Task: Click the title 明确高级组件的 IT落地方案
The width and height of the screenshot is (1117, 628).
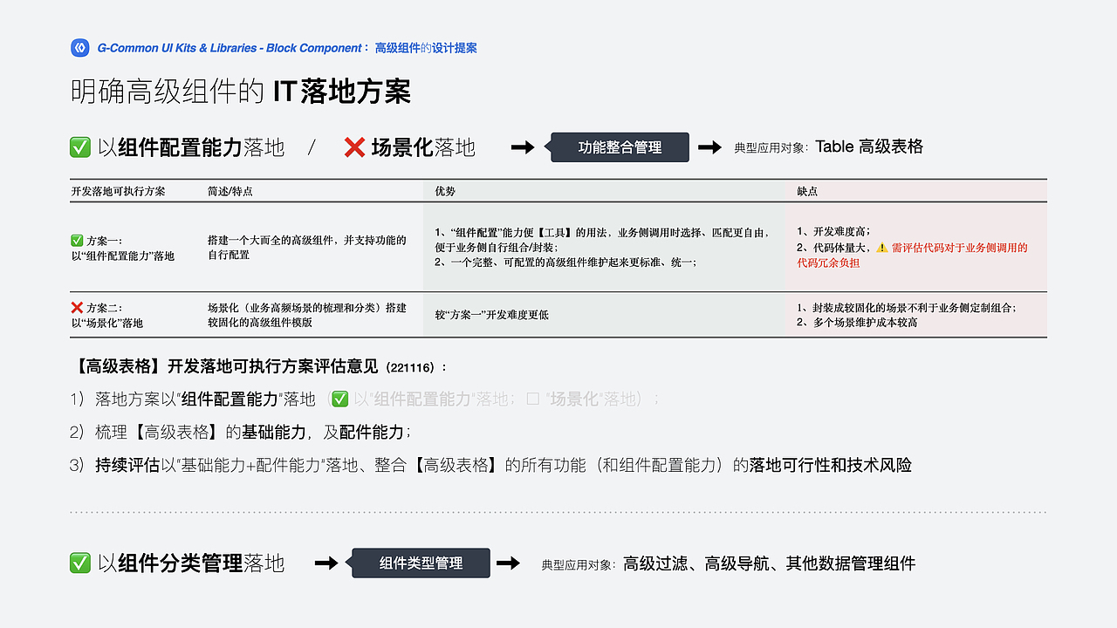Action: click(241, 92)
